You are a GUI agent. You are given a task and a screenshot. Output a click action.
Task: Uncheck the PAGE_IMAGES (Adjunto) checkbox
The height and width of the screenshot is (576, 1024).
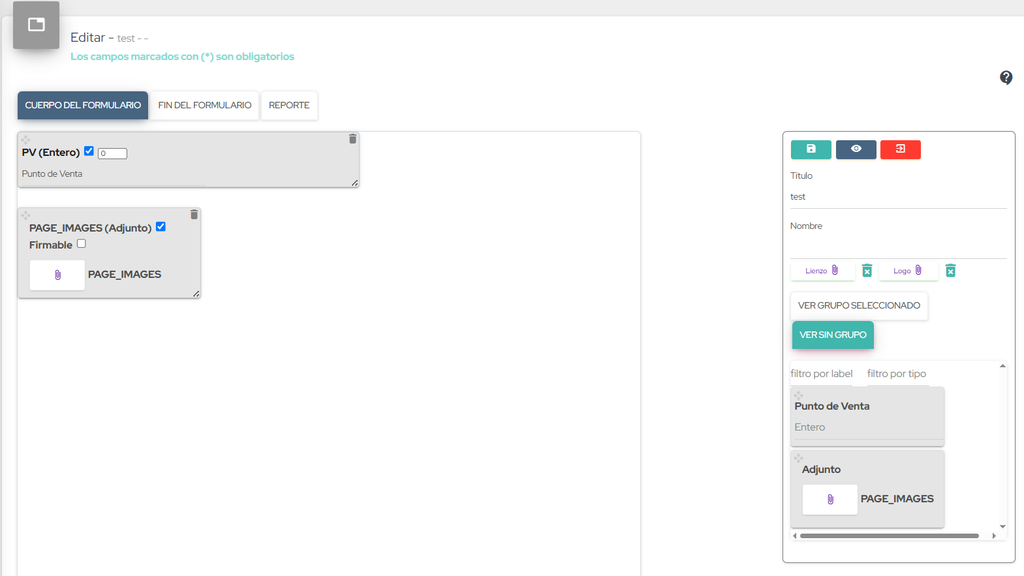[x=161, y=227]
